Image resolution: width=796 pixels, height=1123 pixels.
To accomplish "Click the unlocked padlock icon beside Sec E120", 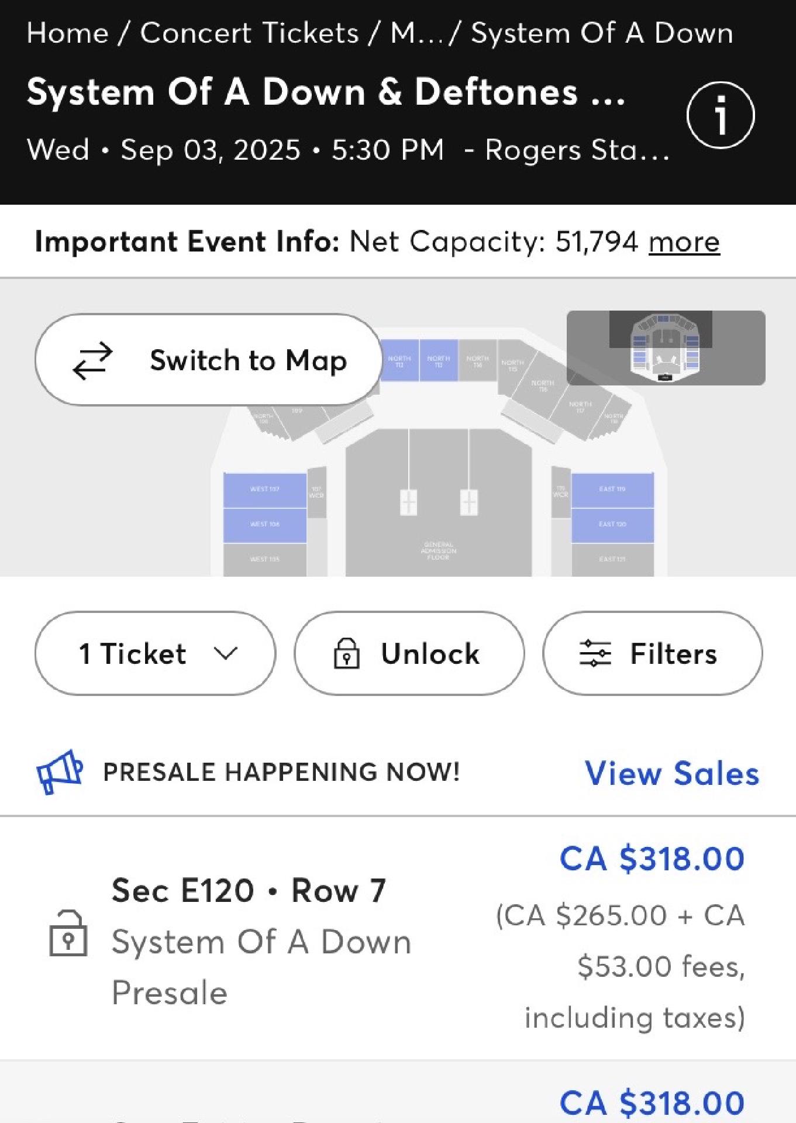I will tap(68, 933).
